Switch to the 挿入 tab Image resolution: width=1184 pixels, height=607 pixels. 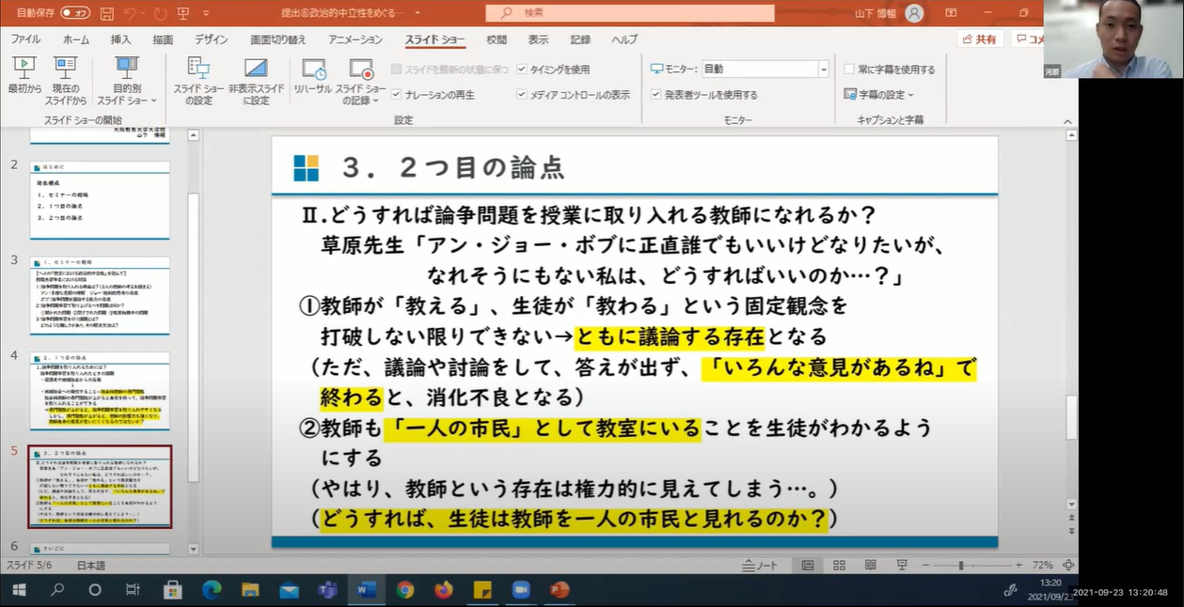(121, 39)
